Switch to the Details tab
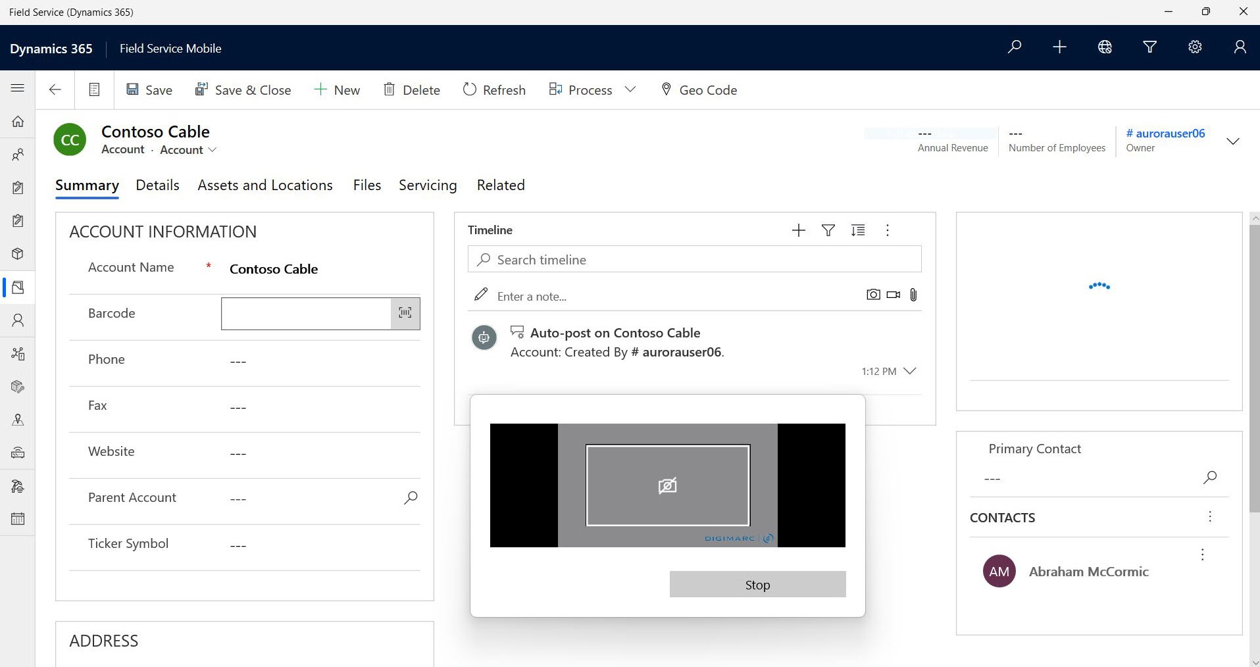 157,185
